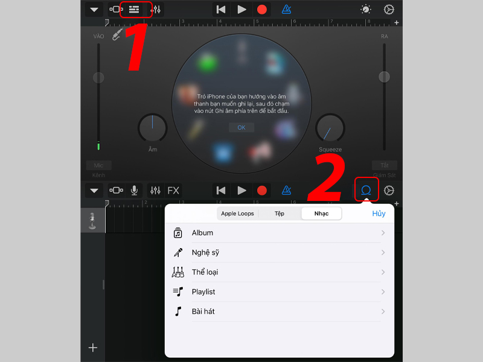This screenshot has height=362, width=483.
Task: Open the Nghệ sỹ artists row
Action: click(280, 252)
